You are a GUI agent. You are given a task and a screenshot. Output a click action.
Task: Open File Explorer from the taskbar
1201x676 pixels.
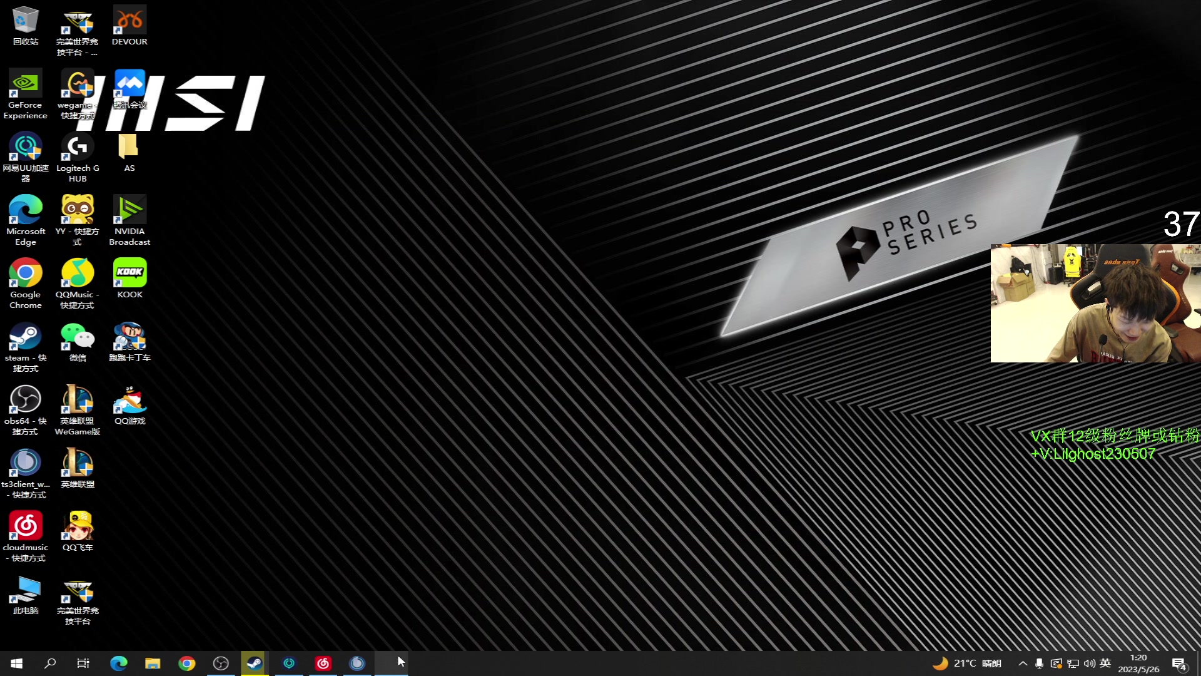[x=153, y=663]
